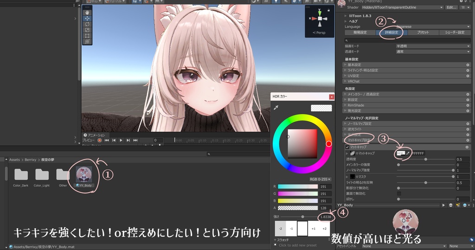
Task: Go to Assets in the breadcrumb
Action: [14, 160]
